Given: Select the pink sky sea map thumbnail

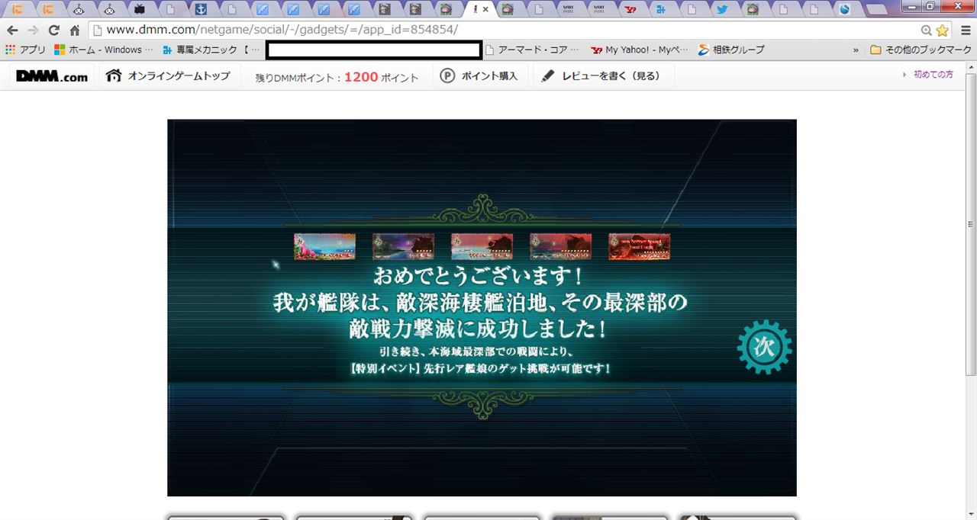Looking at the screenshot, I should (x=482, y=246).
